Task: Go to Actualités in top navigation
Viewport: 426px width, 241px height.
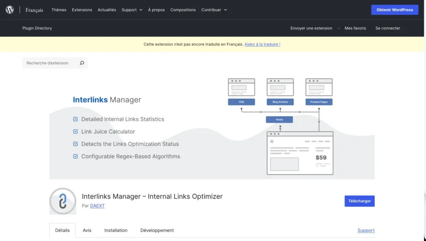Action: (107, 10)
